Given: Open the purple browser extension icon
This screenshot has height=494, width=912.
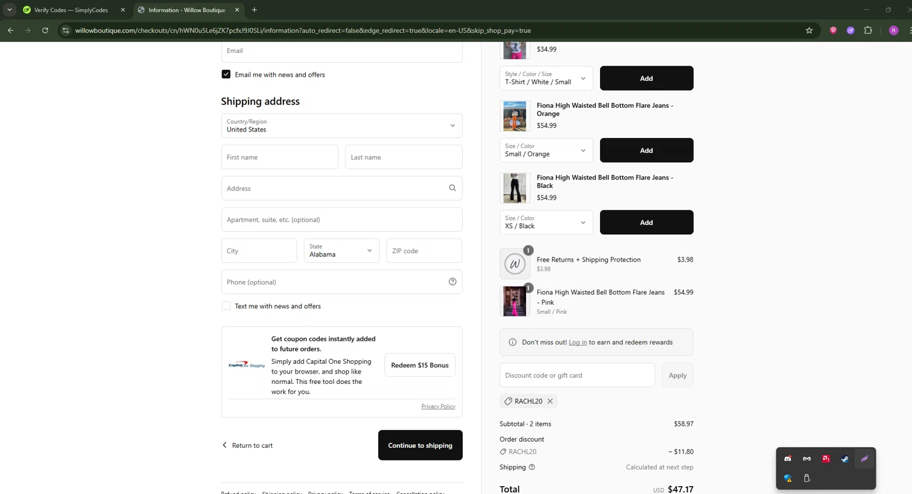Looking at the screenshot, I should coord(851,30).
